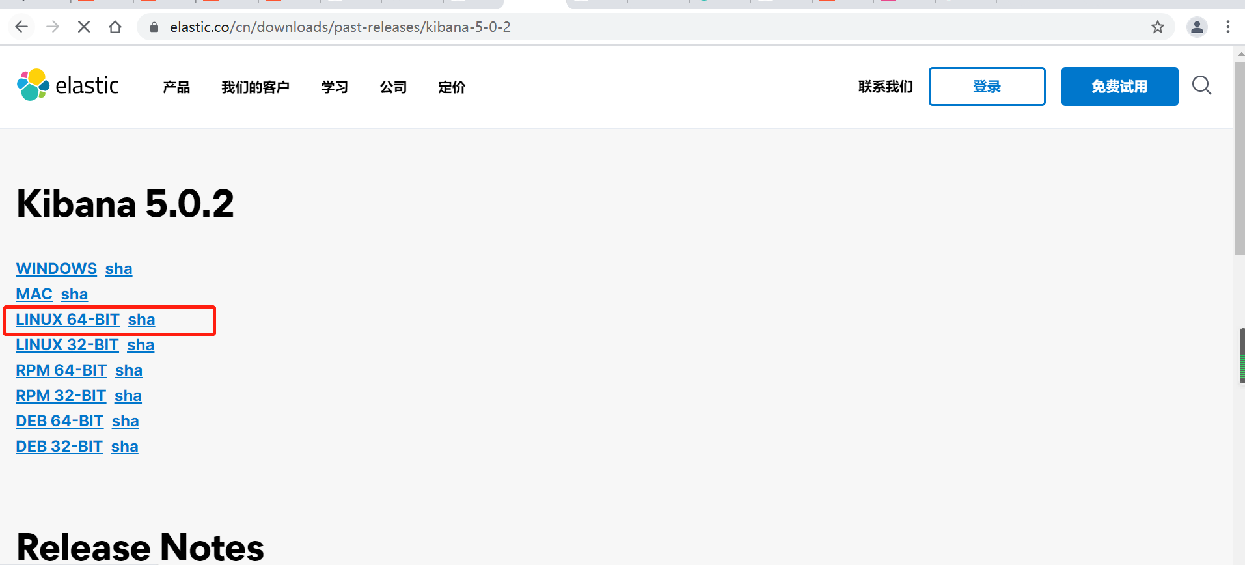Open the 公司 menu
Viewport: 1245px width, 565px height.
coord(393,87)
